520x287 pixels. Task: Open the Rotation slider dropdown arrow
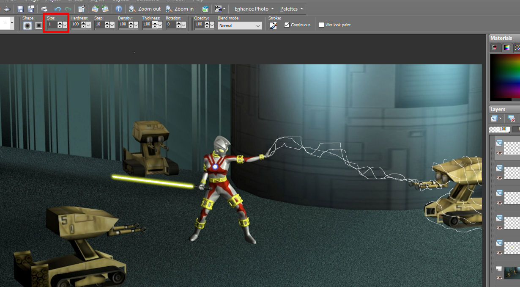pos(183,25)
